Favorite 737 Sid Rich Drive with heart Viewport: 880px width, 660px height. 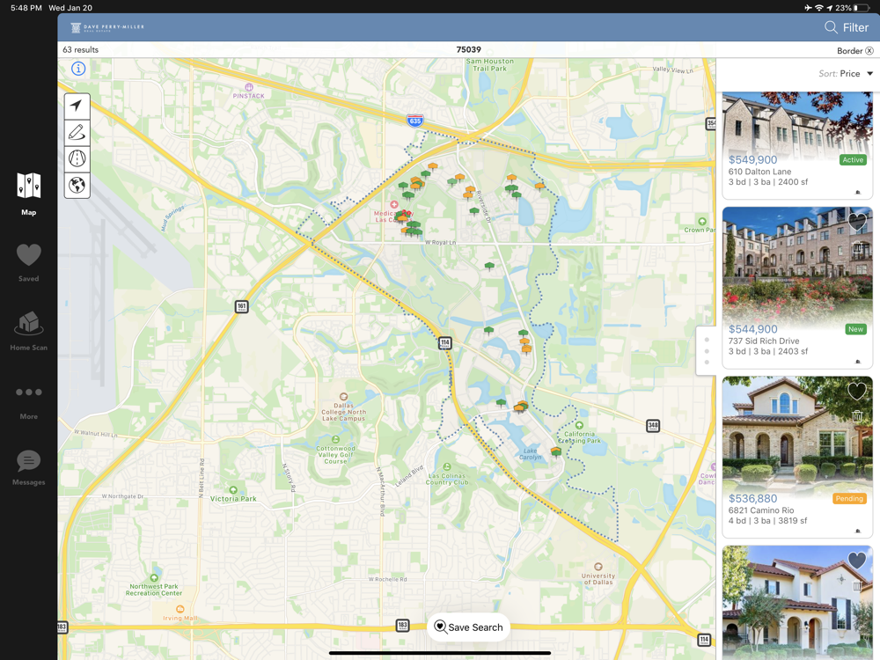click(x=856, y=221)
